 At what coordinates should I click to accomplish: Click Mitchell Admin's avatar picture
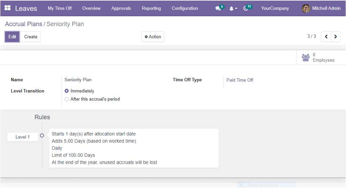(x=306, y=8)
